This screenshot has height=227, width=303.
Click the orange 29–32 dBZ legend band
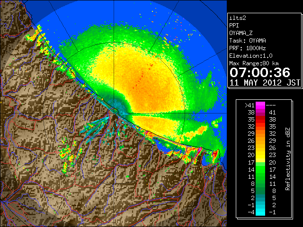pyautogui.click(x=260, y=134)
